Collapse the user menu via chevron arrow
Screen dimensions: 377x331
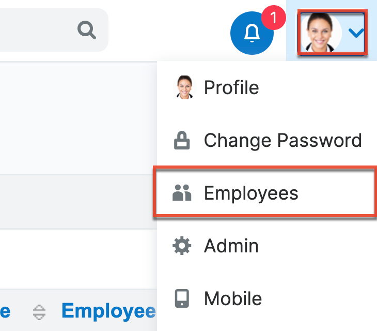[x=356, y=33]
